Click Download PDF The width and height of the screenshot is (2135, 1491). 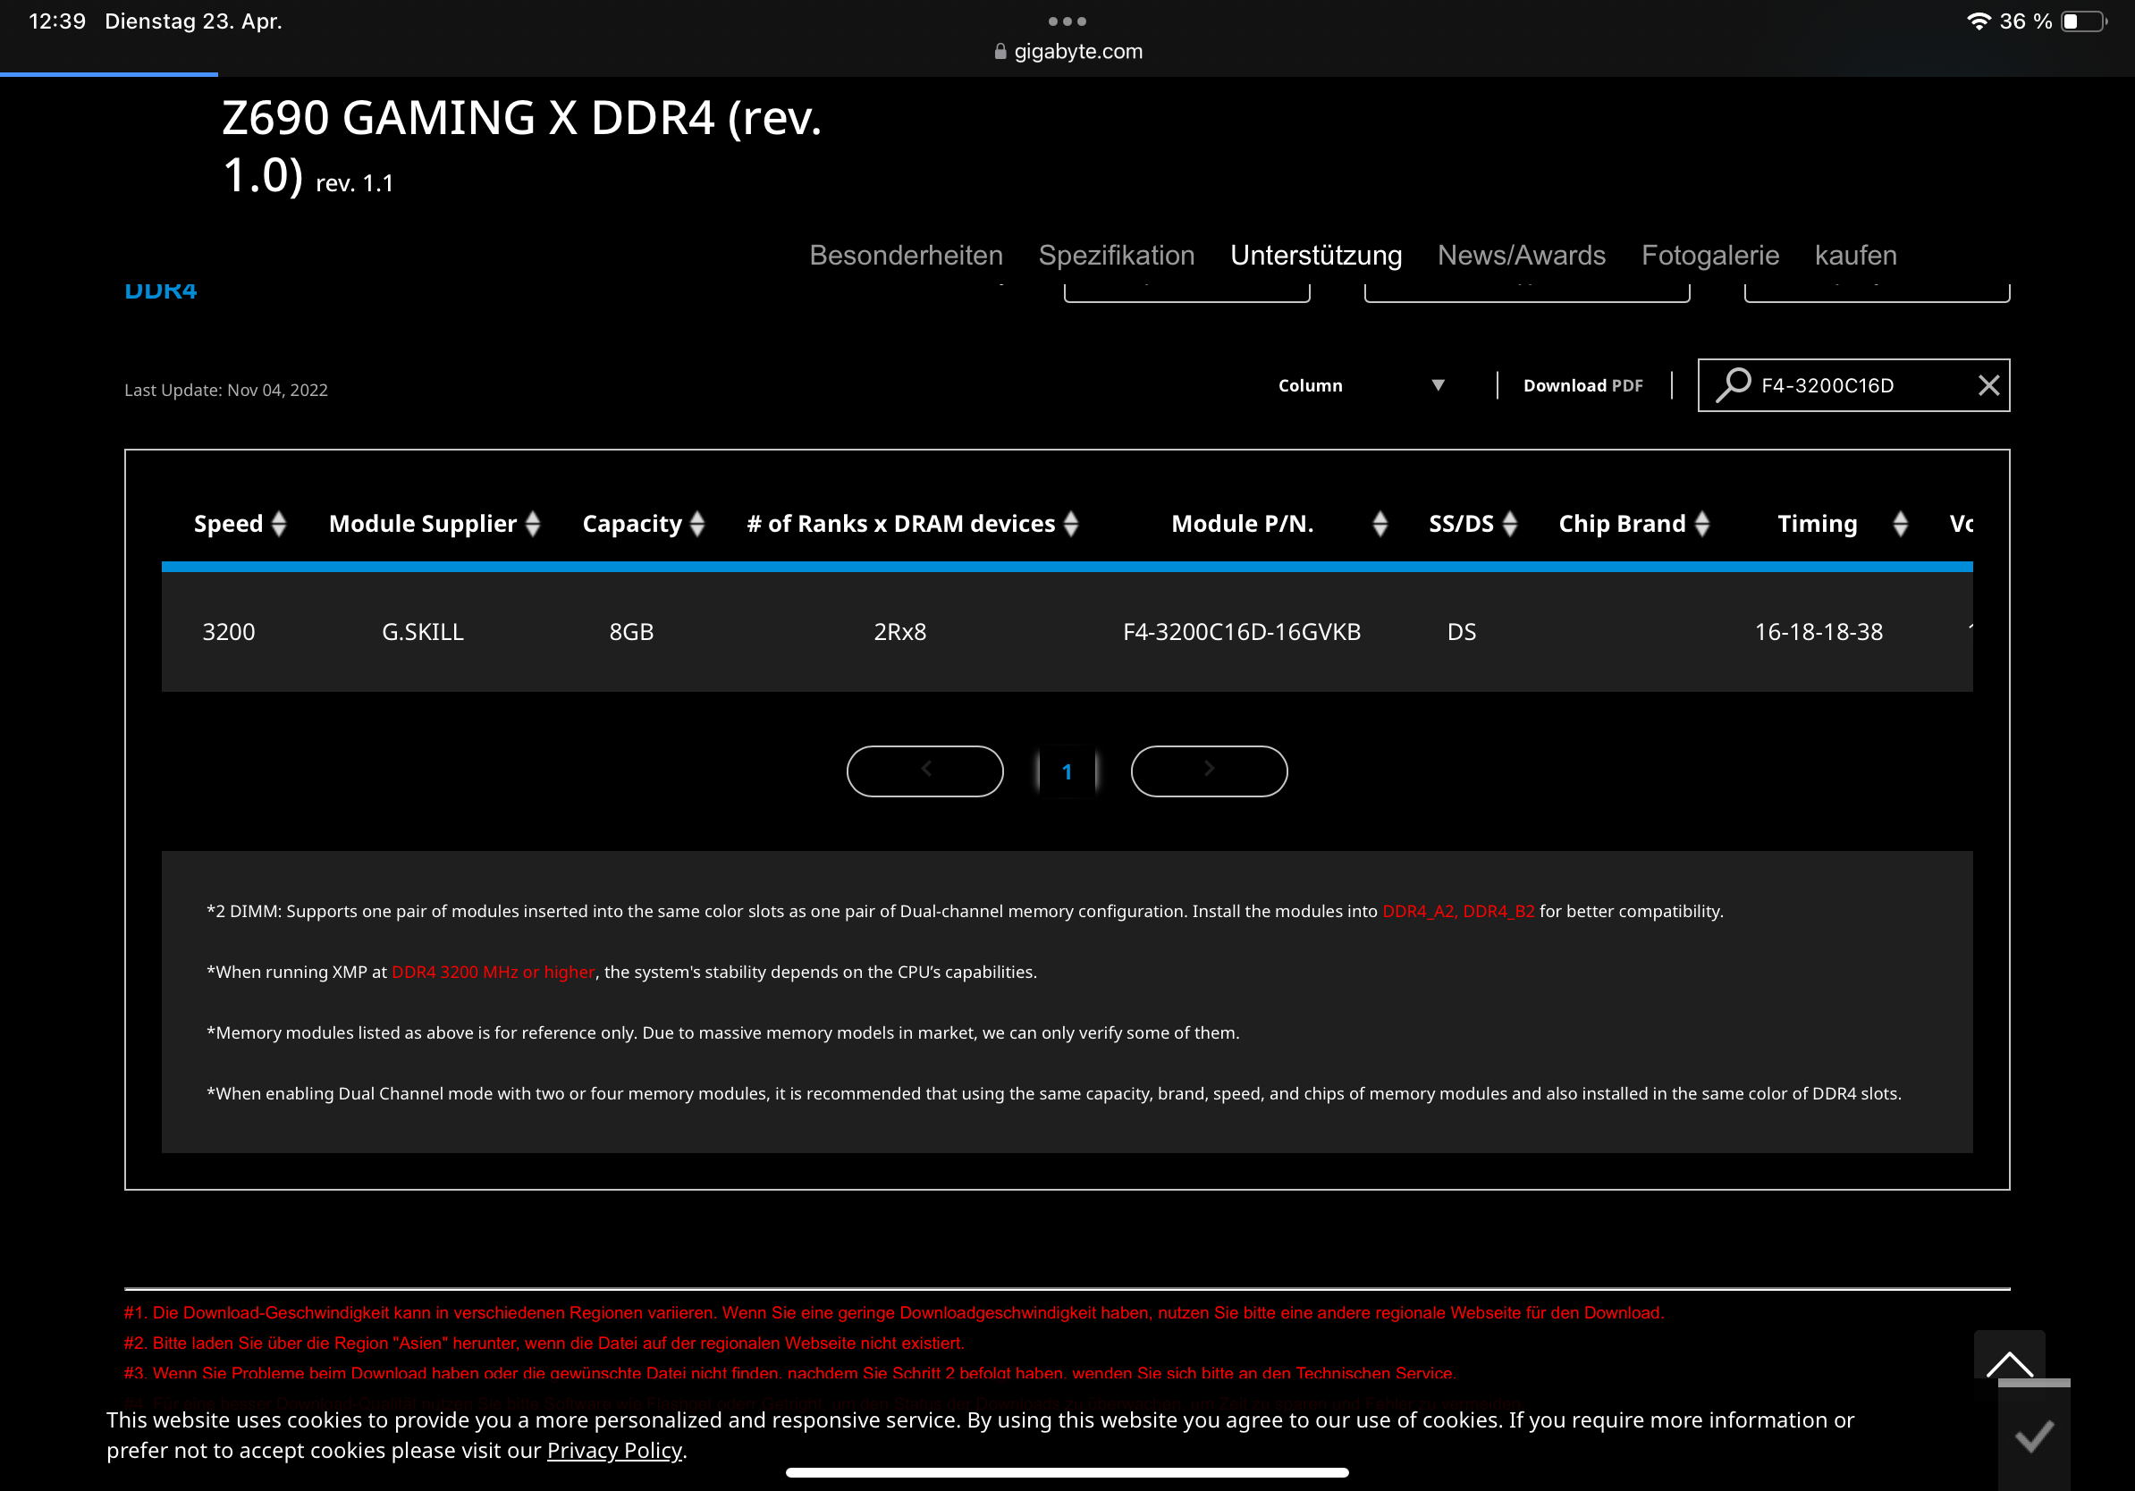point(1582,385)
